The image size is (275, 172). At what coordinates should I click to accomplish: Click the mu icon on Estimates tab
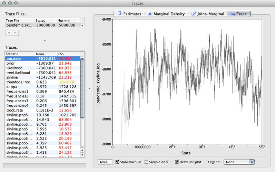pos(120,14)
